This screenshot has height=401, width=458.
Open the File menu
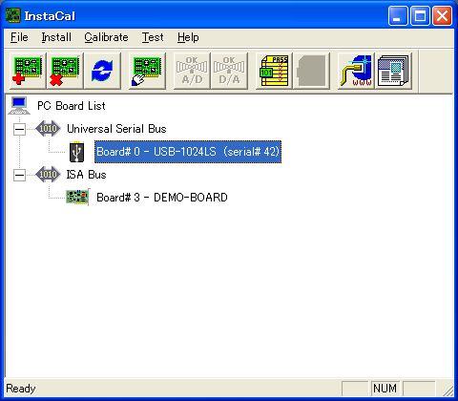[19, 37]
